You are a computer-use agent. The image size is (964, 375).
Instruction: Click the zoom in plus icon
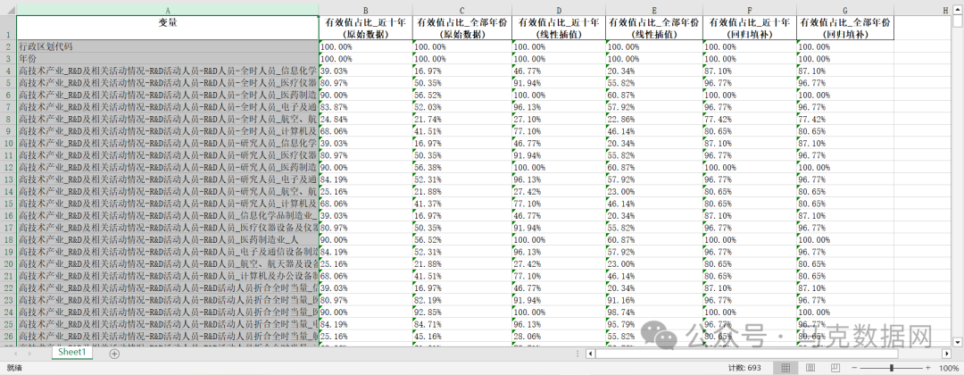click(929, 368)
